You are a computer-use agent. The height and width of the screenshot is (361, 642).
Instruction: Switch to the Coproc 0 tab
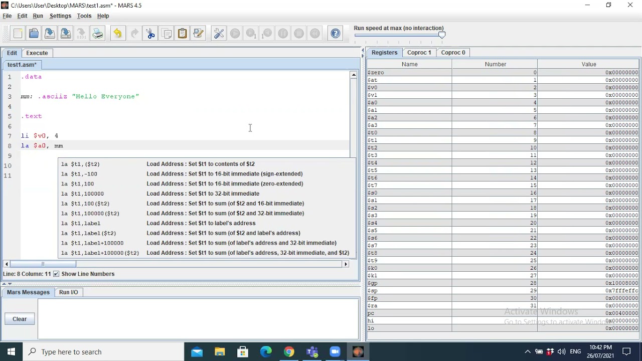pos(453,52)
